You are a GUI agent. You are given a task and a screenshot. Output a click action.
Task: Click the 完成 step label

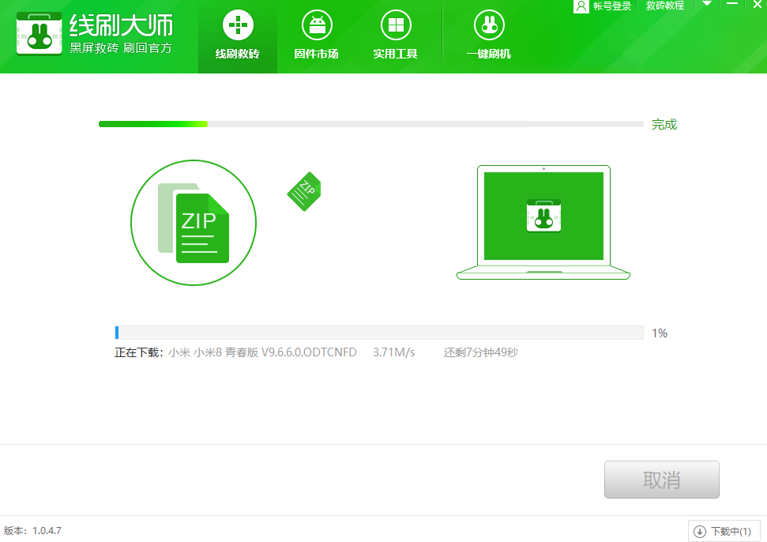tap(664, 124)
